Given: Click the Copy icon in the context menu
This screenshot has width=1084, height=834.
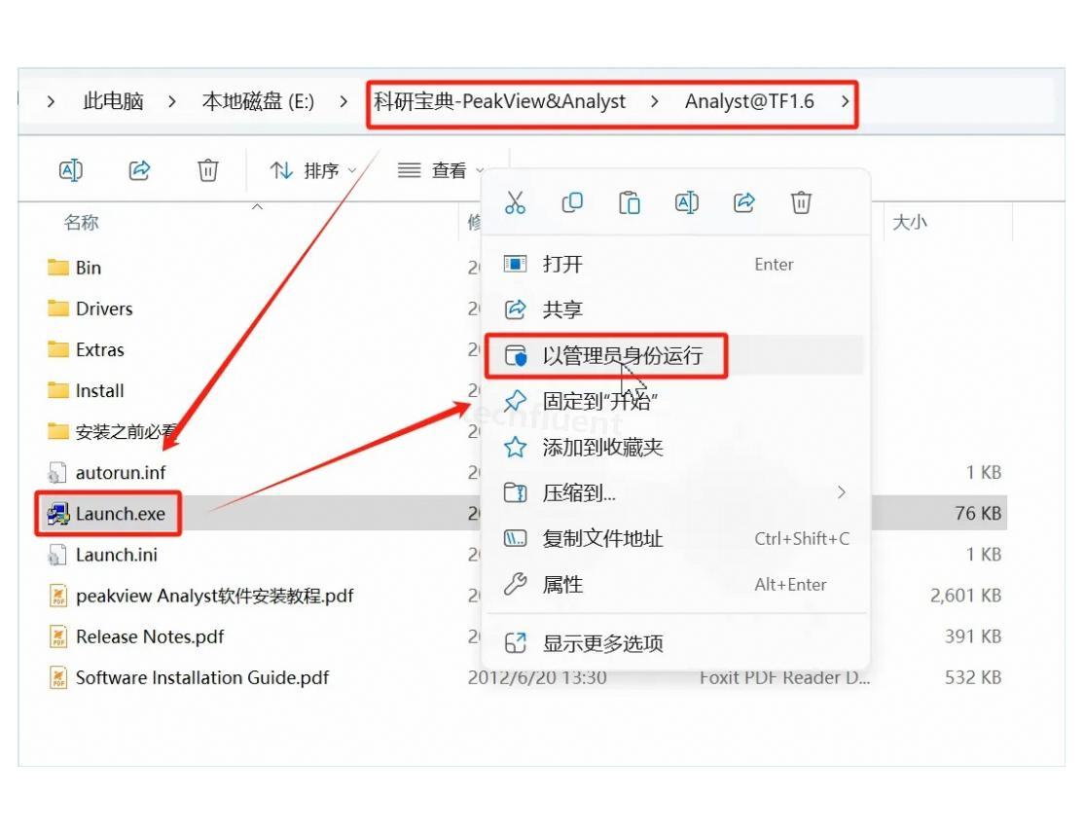Looking at the screenshot, I should [x=571, y=202].
